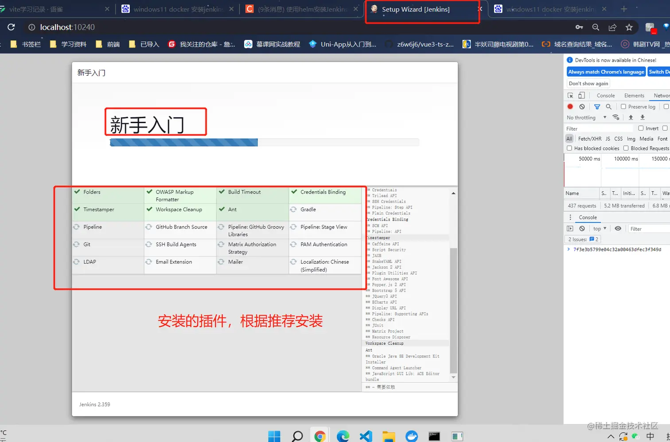Switch to the helm安装Jenkins browser tab

pos(302,9)
